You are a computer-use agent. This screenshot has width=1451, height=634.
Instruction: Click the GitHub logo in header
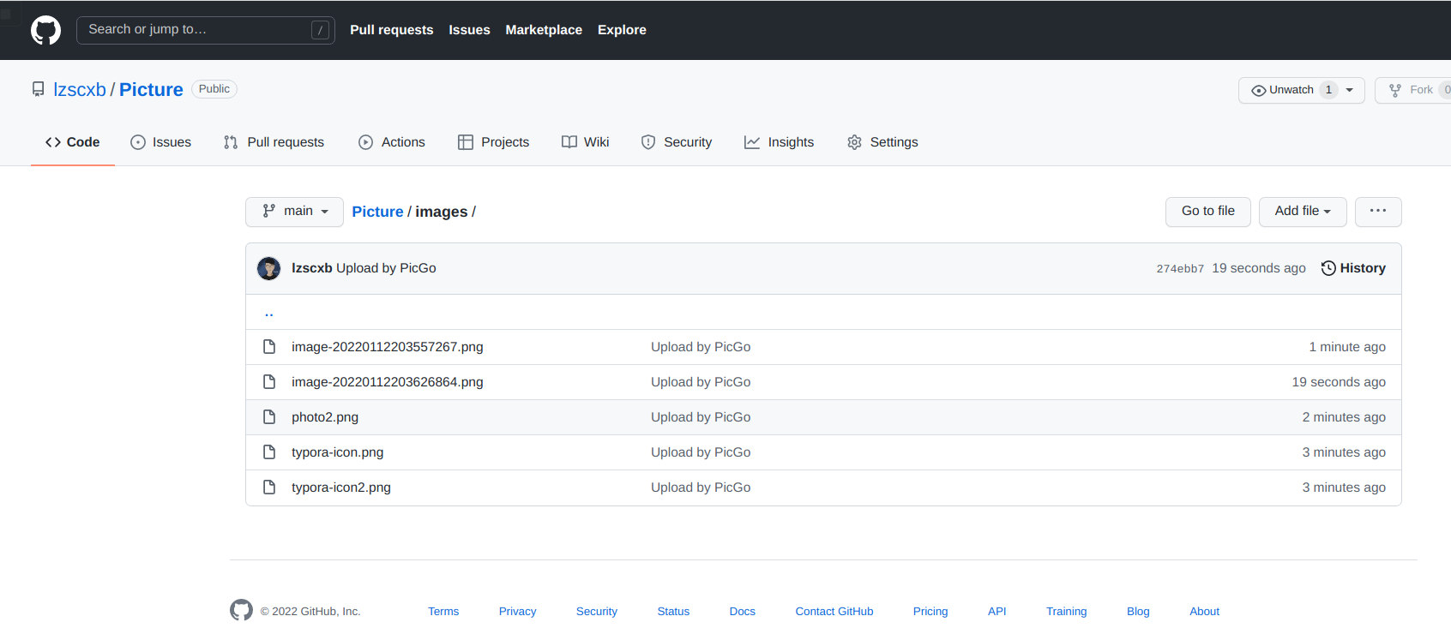pyautogui.click(x=45, y=30)
